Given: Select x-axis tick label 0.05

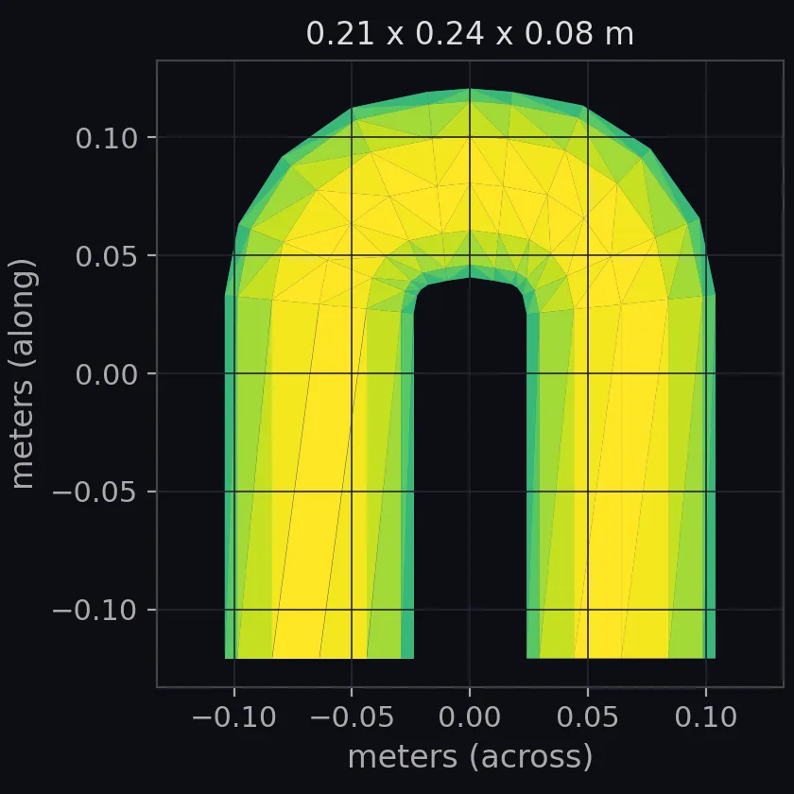Looking at the screenshot, I should point(588,717).
